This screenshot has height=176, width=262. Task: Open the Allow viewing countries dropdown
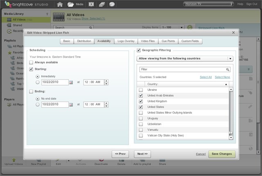(185, 59)
